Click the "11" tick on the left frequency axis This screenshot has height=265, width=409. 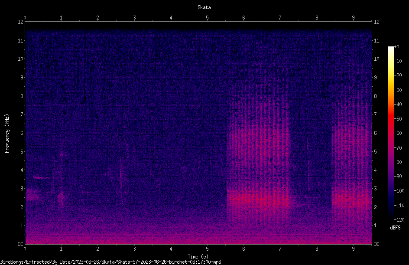[x=20, y=40]
